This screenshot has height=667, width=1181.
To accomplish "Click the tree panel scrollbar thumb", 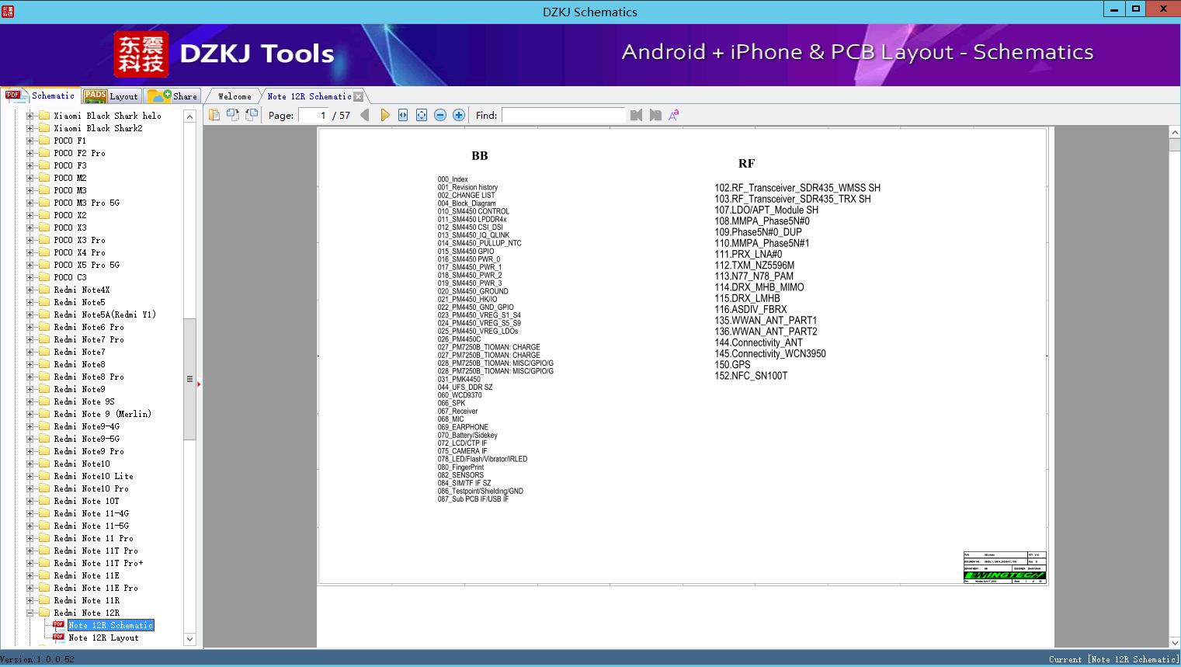I will pos(189,379).
